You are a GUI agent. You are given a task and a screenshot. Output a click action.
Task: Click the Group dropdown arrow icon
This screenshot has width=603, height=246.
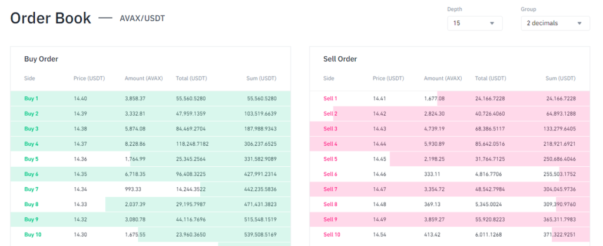tap(580, 23)
